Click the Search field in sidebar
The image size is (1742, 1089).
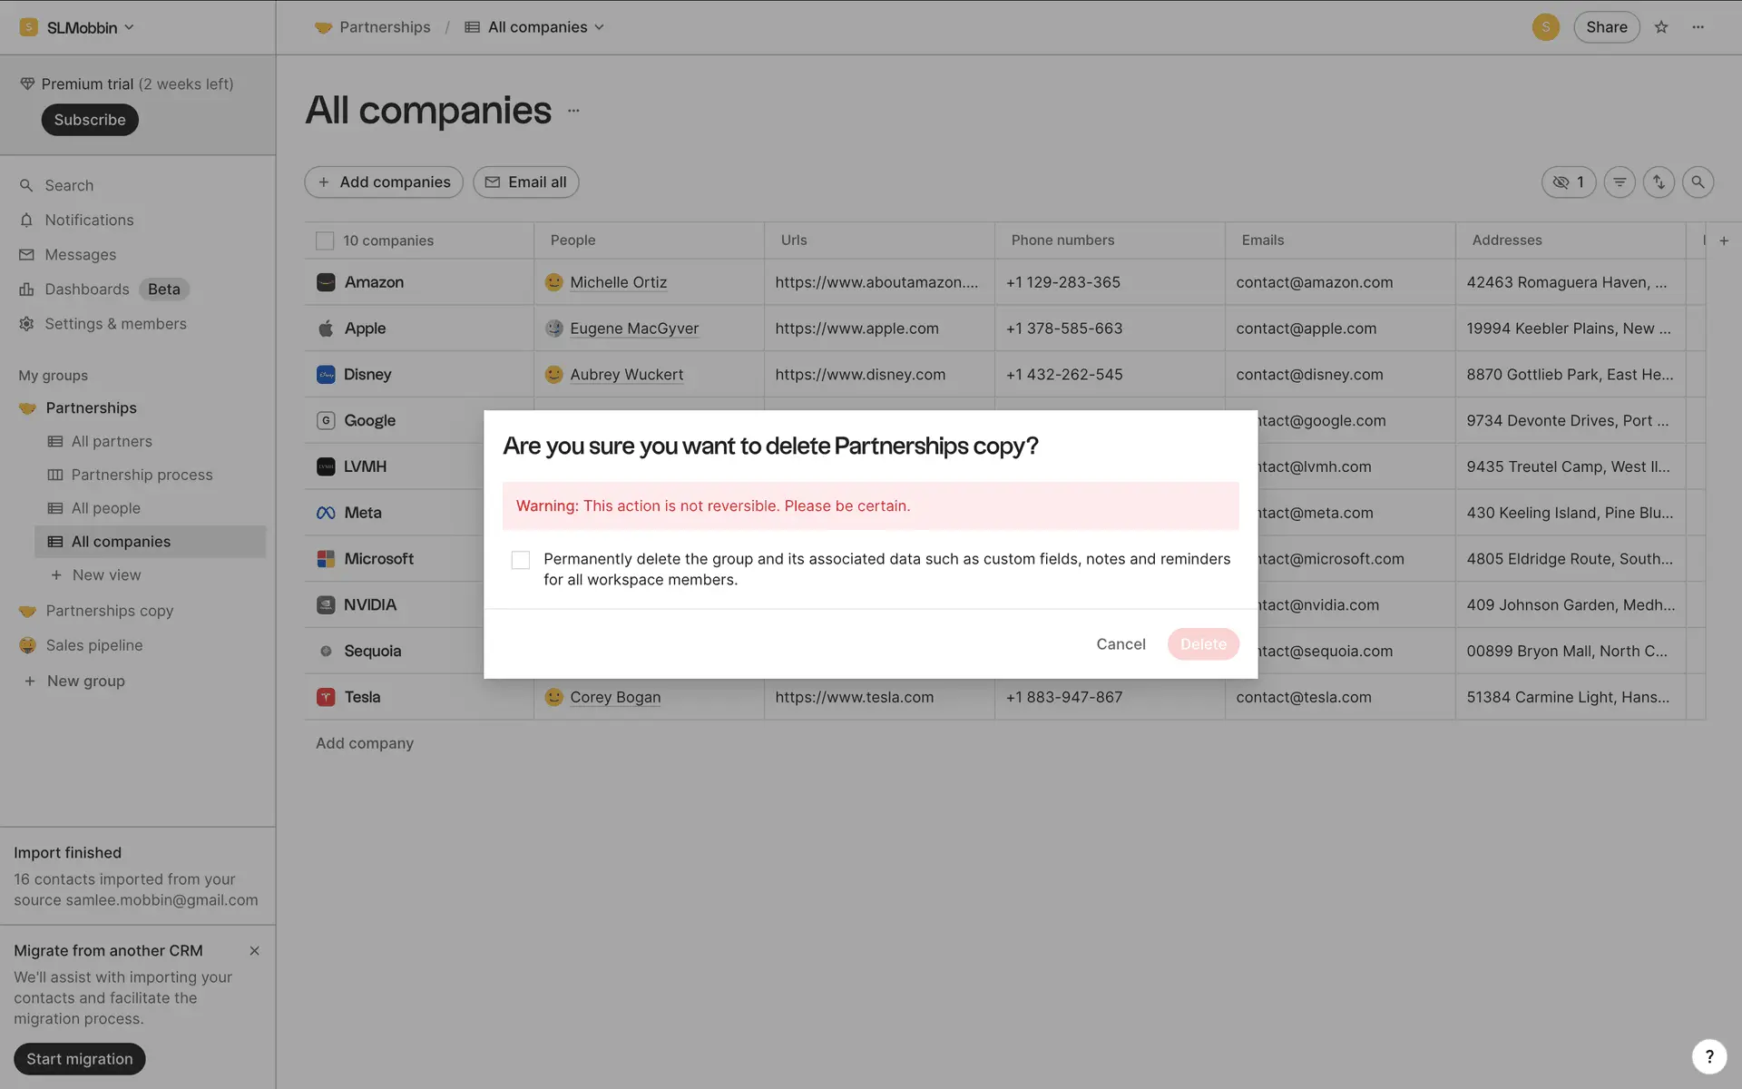[x=69, y=185]
